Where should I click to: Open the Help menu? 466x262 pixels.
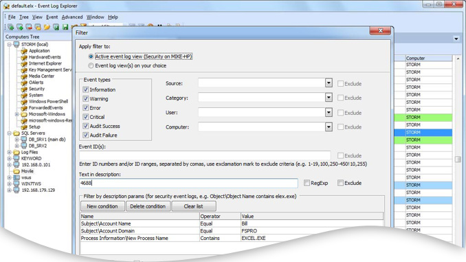(x=113, y=17)
